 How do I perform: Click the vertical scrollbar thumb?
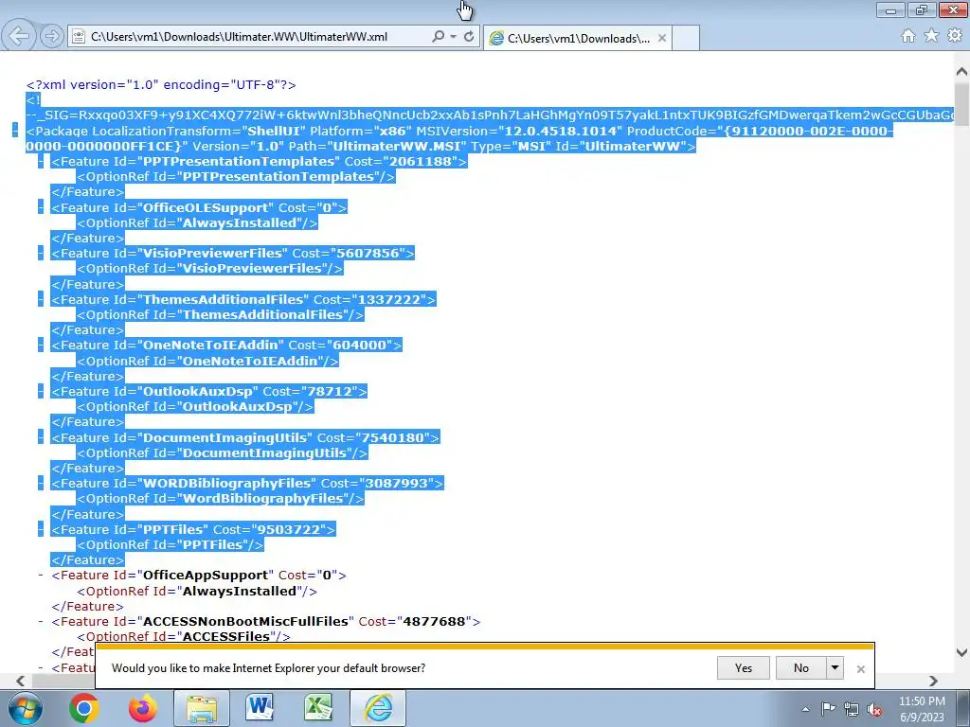click(961, 104)
